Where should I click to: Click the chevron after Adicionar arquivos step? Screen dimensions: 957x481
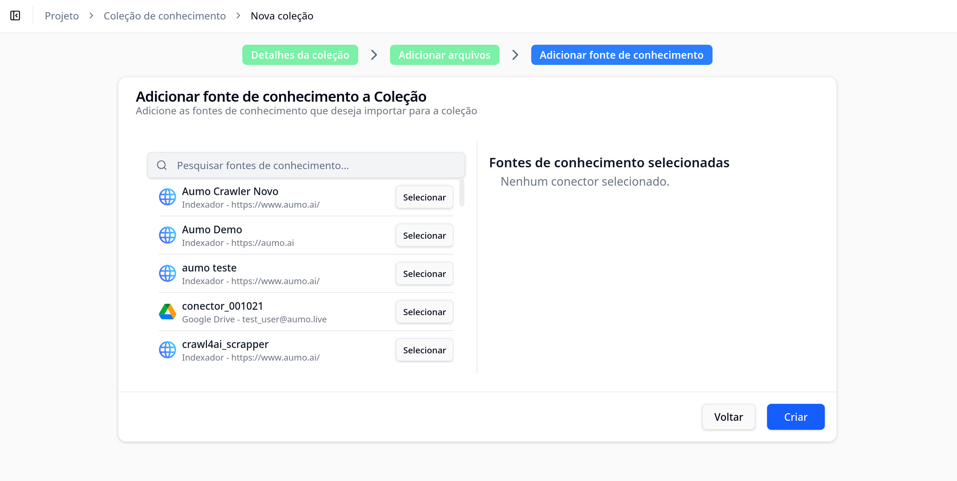(x=515, y=55)
